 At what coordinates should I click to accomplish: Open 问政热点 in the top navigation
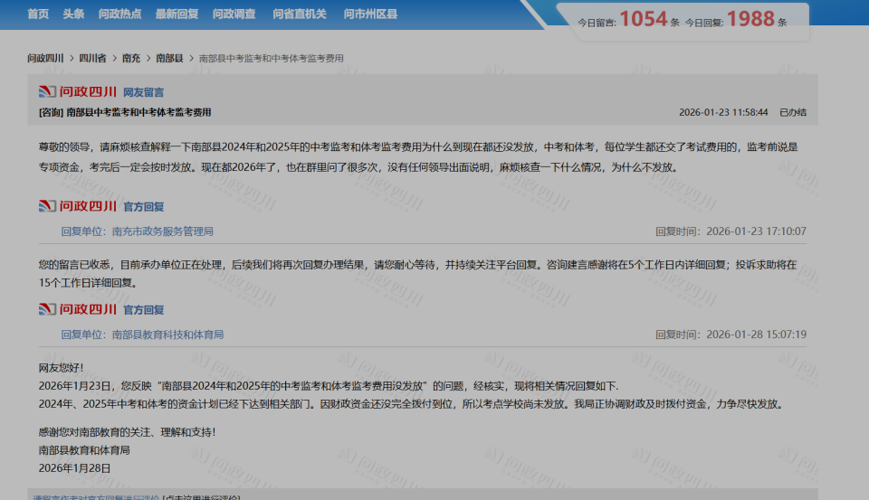coord(119,14)
